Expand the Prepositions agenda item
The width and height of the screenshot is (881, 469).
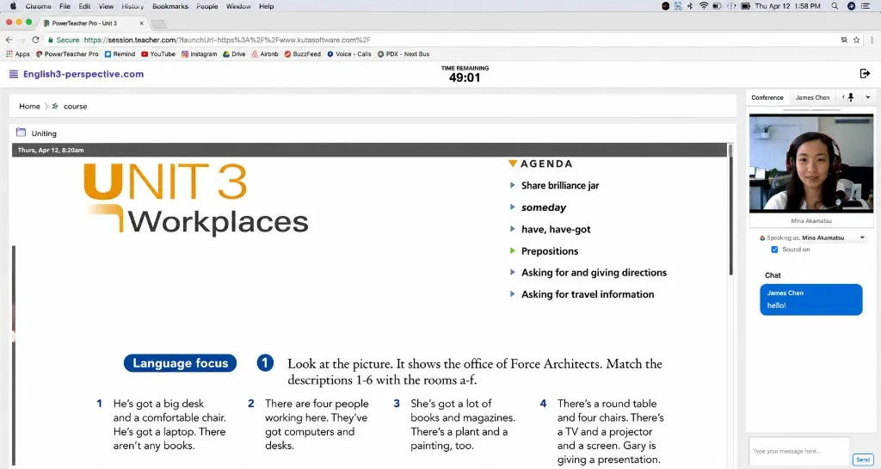[512, 250]
